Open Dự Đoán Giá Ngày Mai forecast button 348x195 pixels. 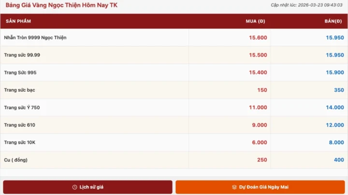click(260, 187)
